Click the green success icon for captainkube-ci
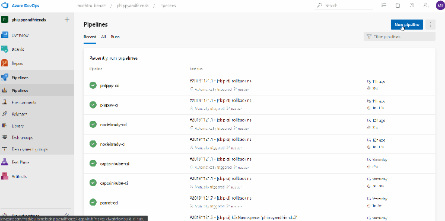The image size is (445, 221). click(x=93, y=183)
